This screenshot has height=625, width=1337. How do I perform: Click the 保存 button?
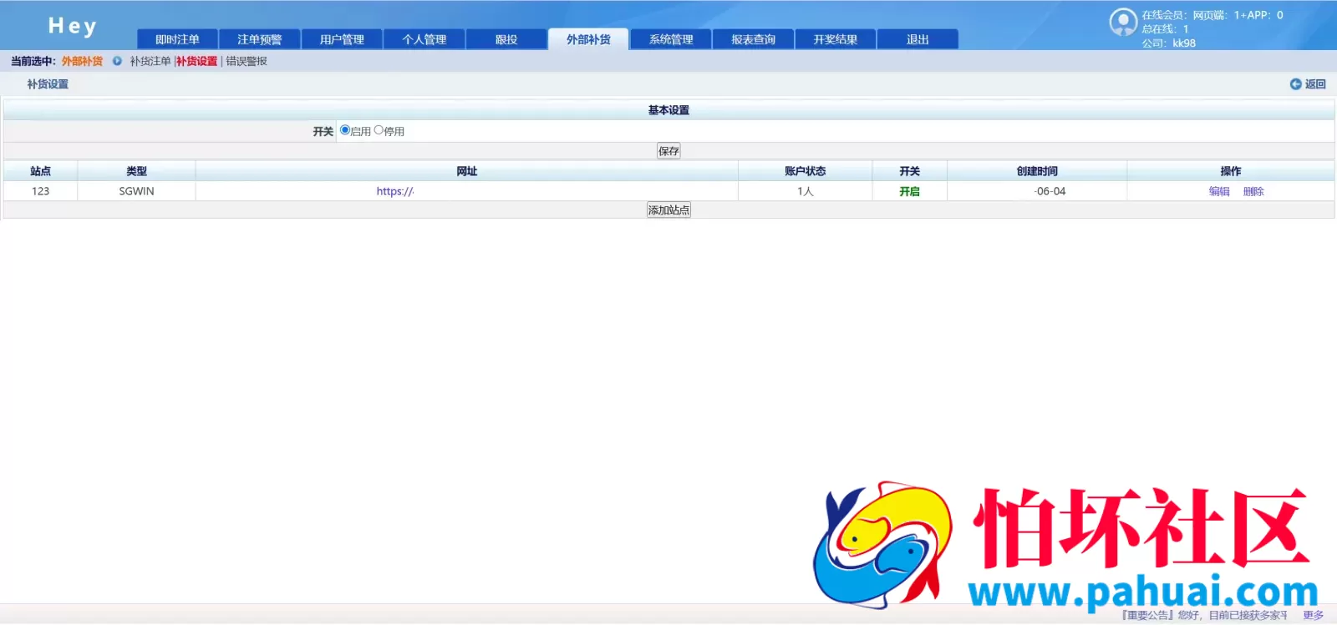(x=668, y=151)
